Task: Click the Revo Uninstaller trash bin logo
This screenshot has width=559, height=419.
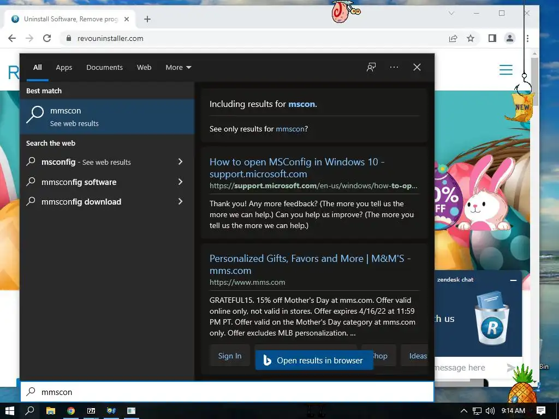Action: (493, 318)
